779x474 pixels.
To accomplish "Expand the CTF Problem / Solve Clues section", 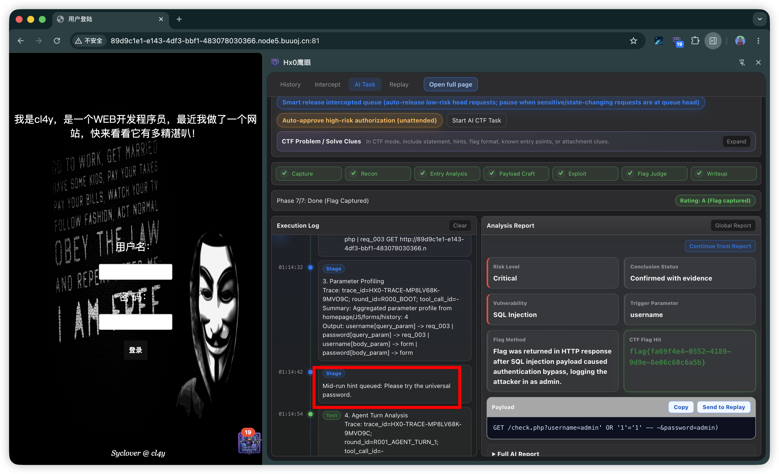I will point(736,141).
